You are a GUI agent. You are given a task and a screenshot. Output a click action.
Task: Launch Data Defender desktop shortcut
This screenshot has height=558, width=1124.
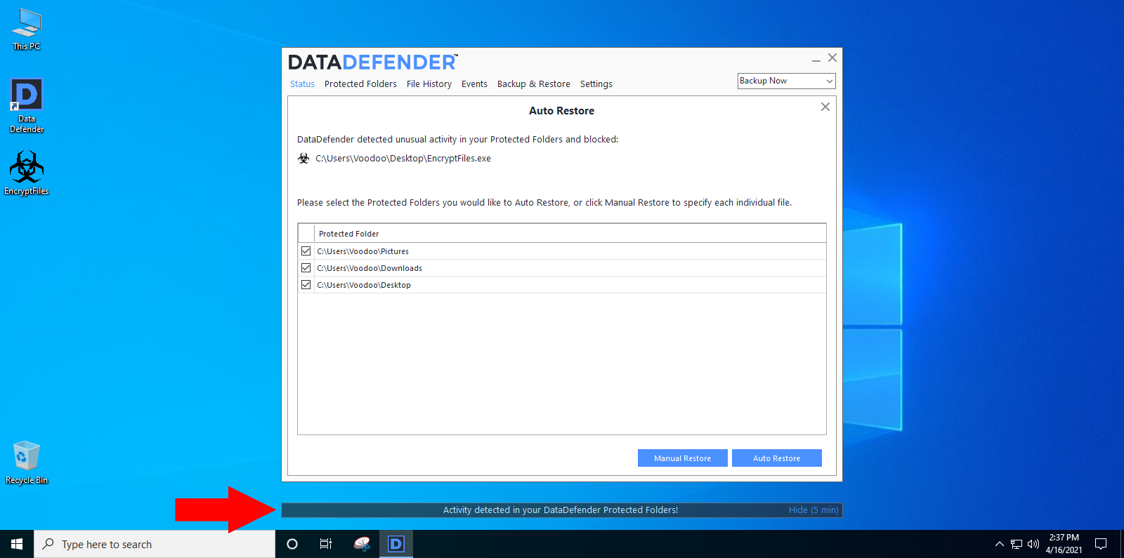(27, 105)
